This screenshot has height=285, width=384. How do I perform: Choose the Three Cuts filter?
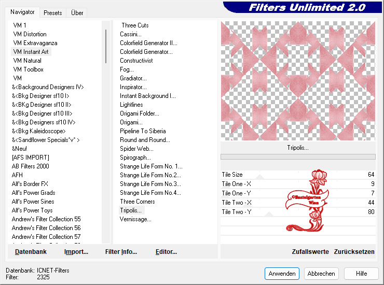(135, 25)
